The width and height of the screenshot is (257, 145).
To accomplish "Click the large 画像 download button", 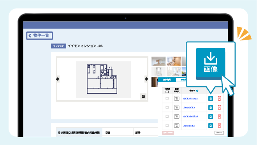I will (211, 63).
